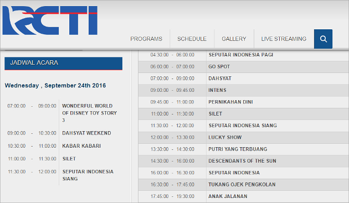Open the PROGRAMS menu
This screenshot has height=203, width=349.
point(146,39)
